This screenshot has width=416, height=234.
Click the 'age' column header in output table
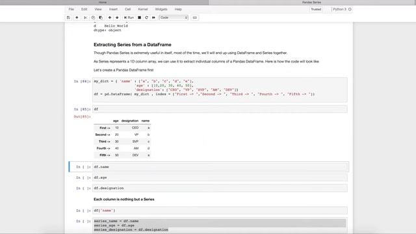tap(116, 121)
